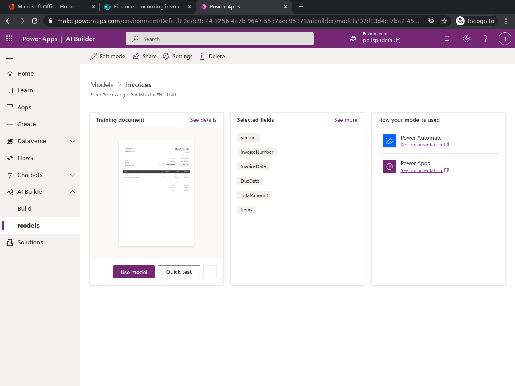Click the Power Apps header title
Viewport: 515px width, 386px height.
click(40, 39)
